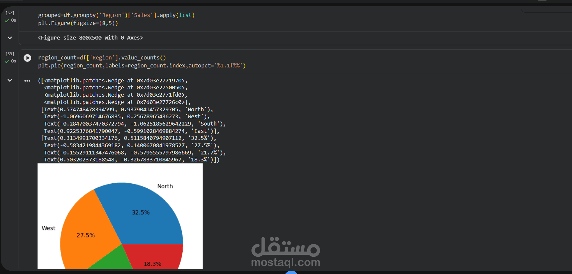Click execution count [53]
The width and height of the screenshot is (572, 274).
click(x=10, y=54)
